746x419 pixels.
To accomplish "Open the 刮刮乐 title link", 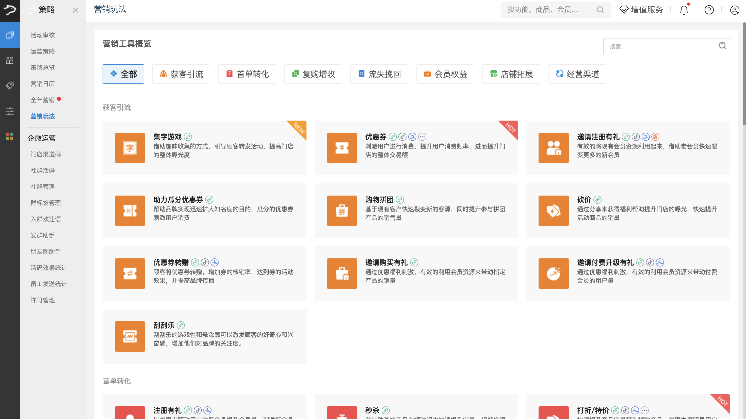I will 164,325.
